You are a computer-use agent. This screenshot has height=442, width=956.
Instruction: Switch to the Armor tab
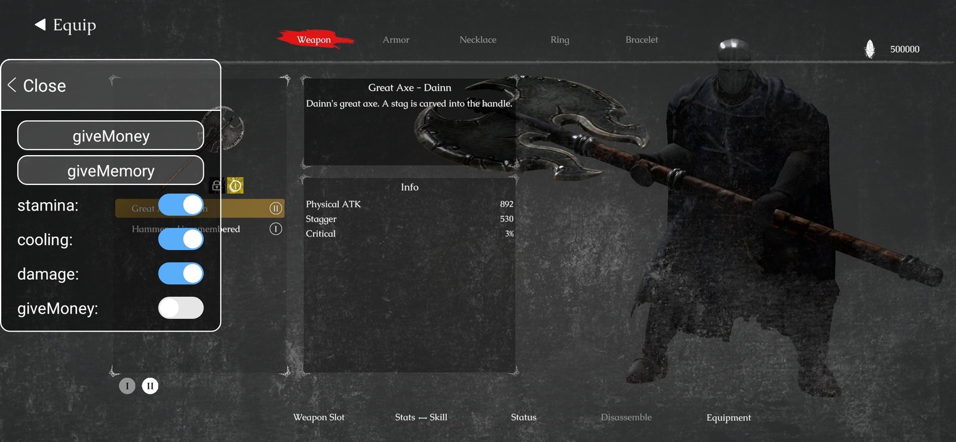[x=396, y=40]
